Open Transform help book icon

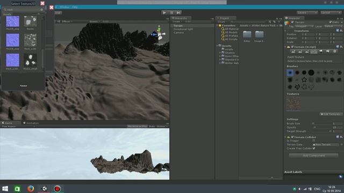(x=338, y=31)
